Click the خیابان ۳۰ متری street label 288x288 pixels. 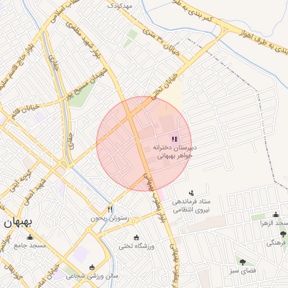click(x=161, y=42)
